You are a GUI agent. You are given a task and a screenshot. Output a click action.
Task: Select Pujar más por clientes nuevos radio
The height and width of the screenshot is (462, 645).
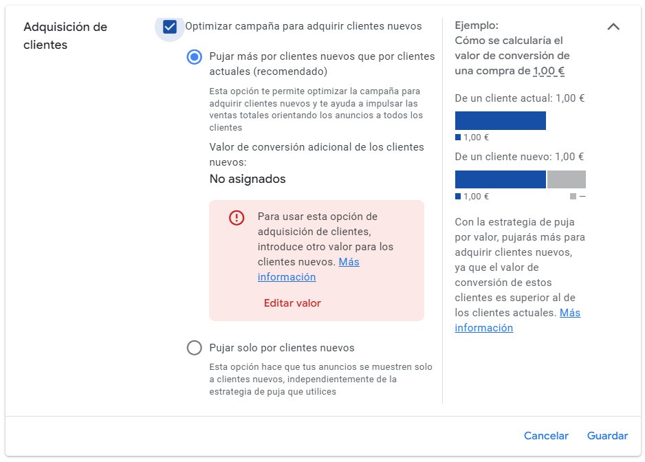pos(194,57)
